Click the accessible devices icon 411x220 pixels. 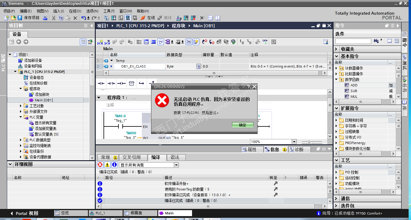coord(179,18)
